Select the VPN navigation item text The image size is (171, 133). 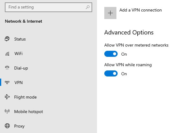18,83
